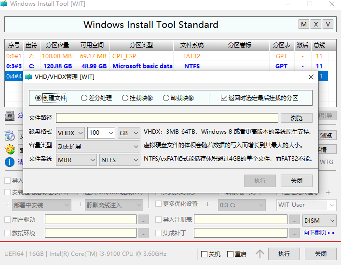
Task: Open the GB unit dropdown
Action: coord(129,133)
